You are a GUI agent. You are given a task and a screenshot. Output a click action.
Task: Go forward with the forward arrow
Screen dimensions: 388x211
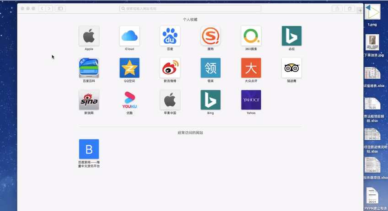tap(49, 8)
